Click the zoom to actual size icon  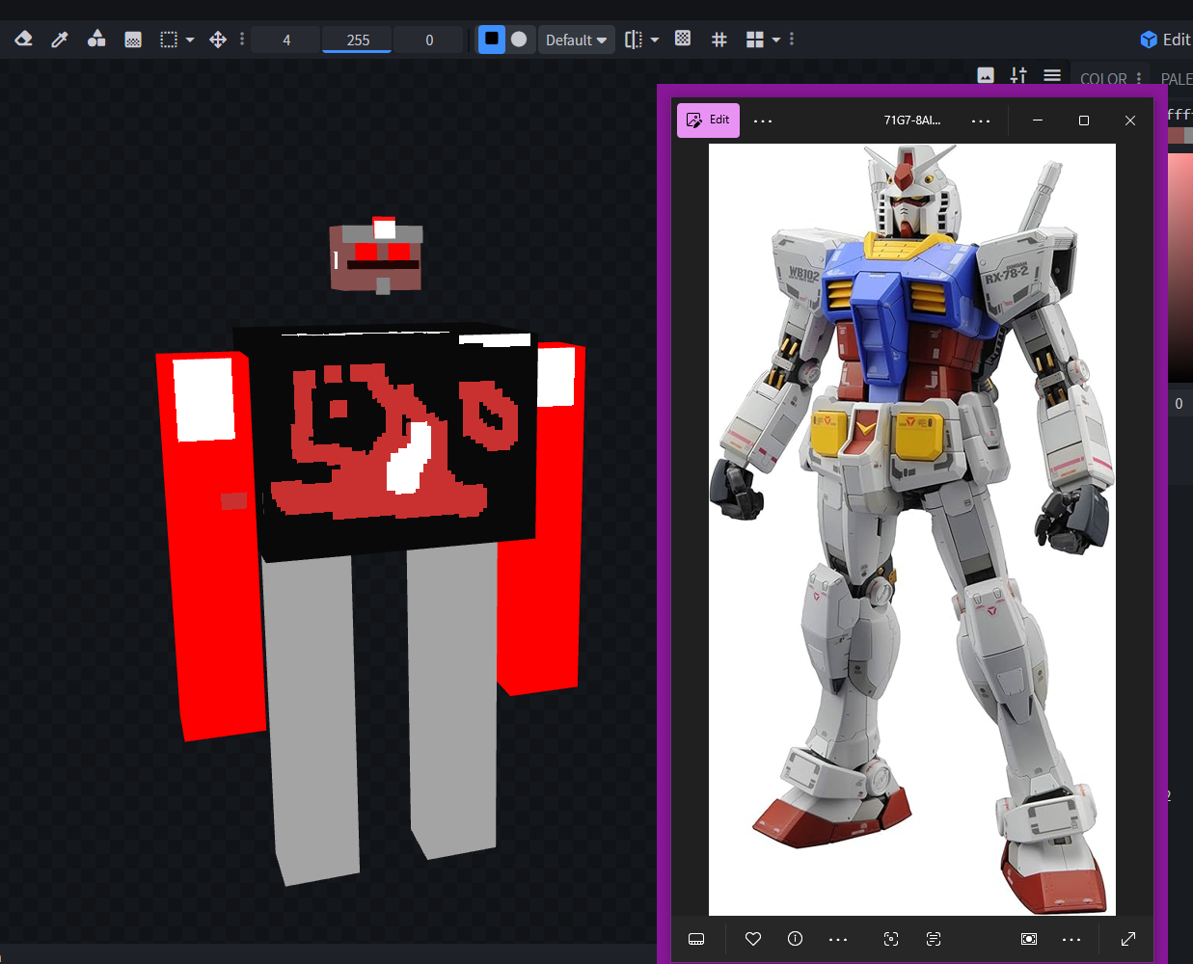pos(1029,939)
